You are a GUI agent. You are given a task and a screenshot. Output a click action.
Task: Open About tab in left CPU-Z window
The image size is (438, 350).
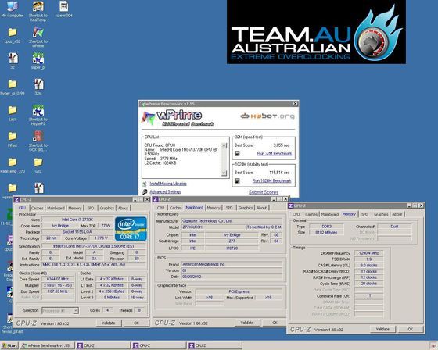(123, 208)
